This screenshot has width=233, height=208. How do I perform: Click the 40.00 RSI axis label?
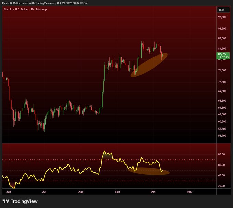221,175
